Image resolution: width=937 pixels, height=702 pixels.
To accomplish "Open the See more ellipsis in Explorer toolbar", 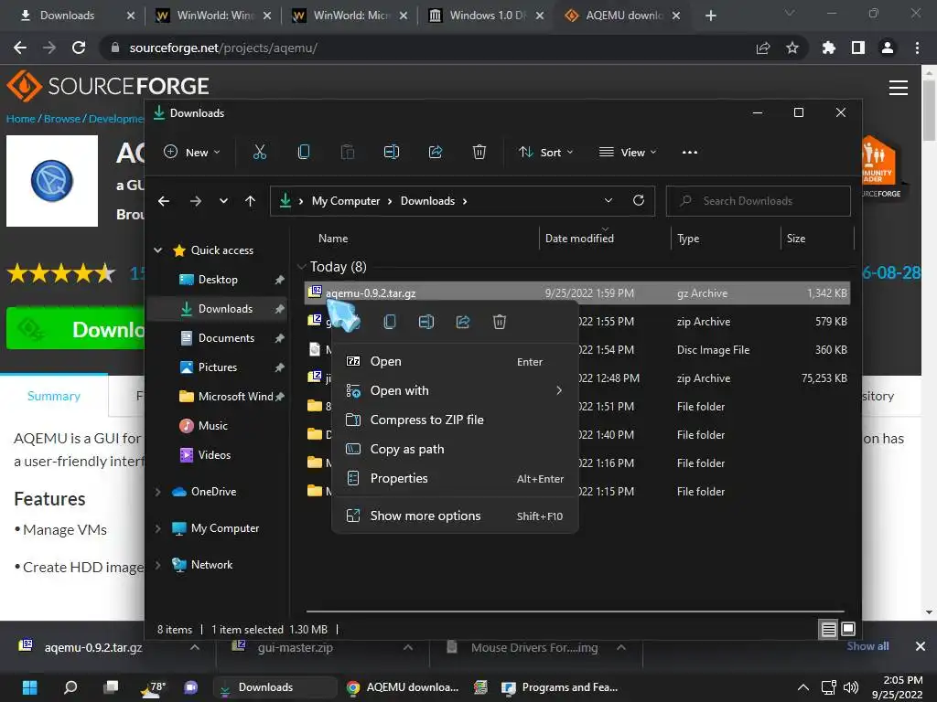I will point(690,153).
